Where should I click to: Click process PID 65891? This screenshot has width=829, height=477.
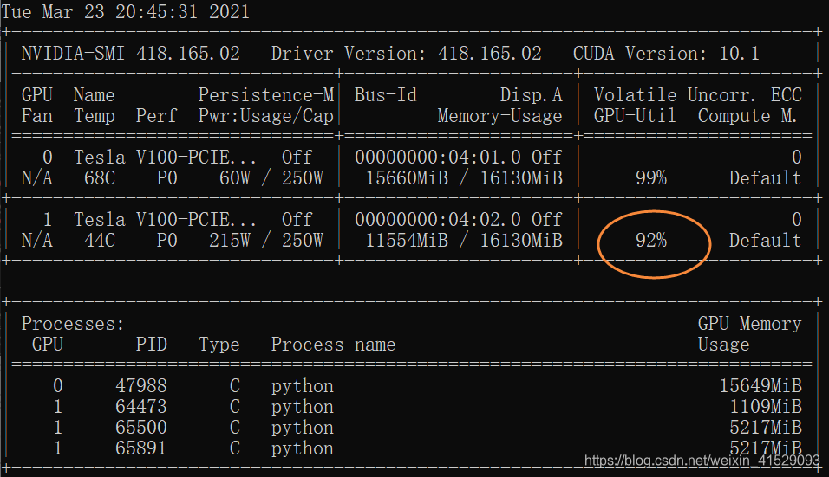tap(141, 448)
